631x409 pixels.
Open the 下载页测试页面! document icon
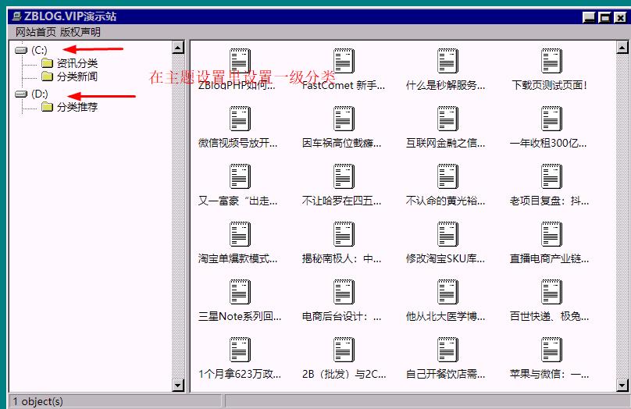click(551, 61)
